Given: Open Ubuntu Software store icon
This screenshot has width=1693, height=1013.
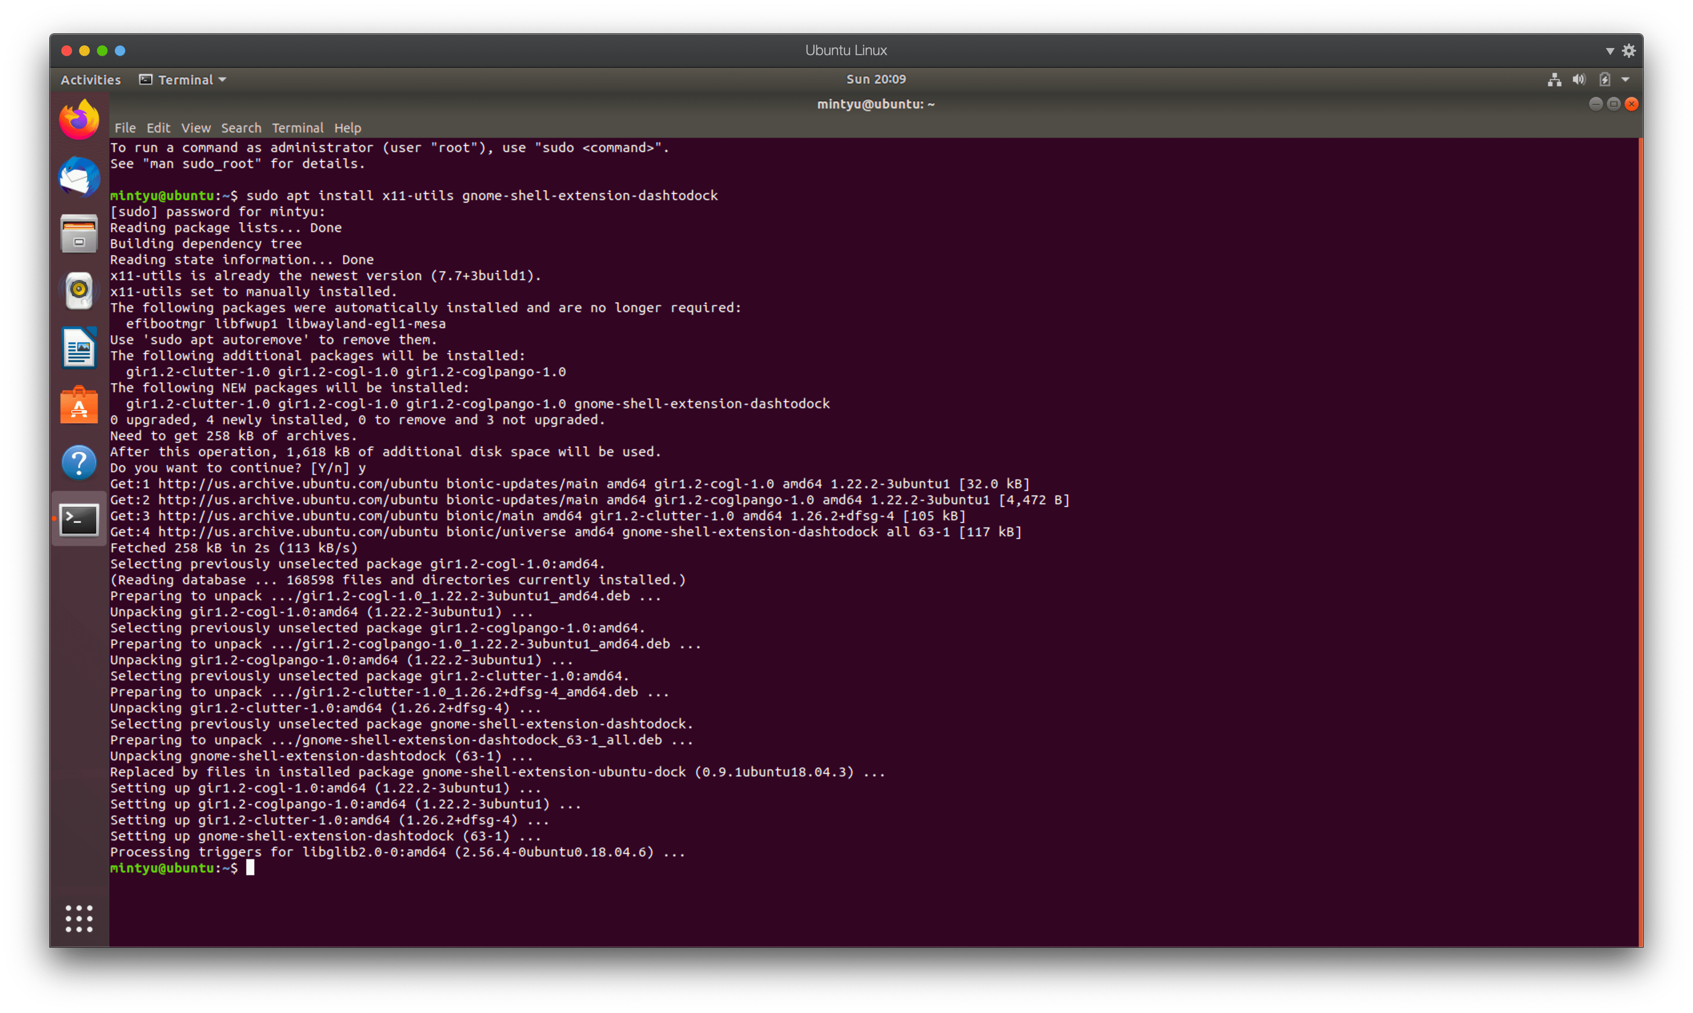Looking at the screenshot, I should [79, 405].
